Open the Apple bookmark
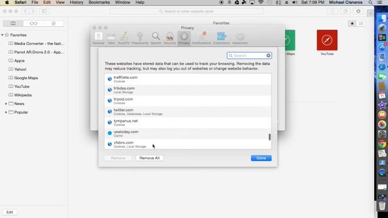Viewport: 388px width, 218px height. click(x=16, y=61)
